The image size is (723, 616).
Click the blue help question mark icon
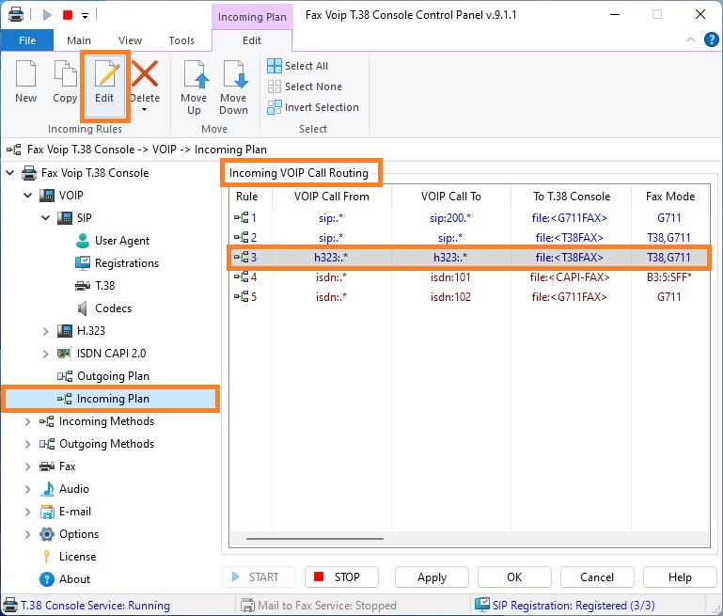click(x=711, y=39)
